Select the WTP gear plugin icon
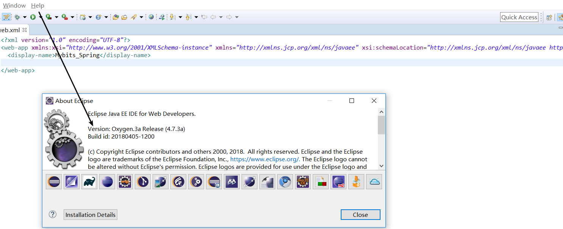 [x=125, y=181]
